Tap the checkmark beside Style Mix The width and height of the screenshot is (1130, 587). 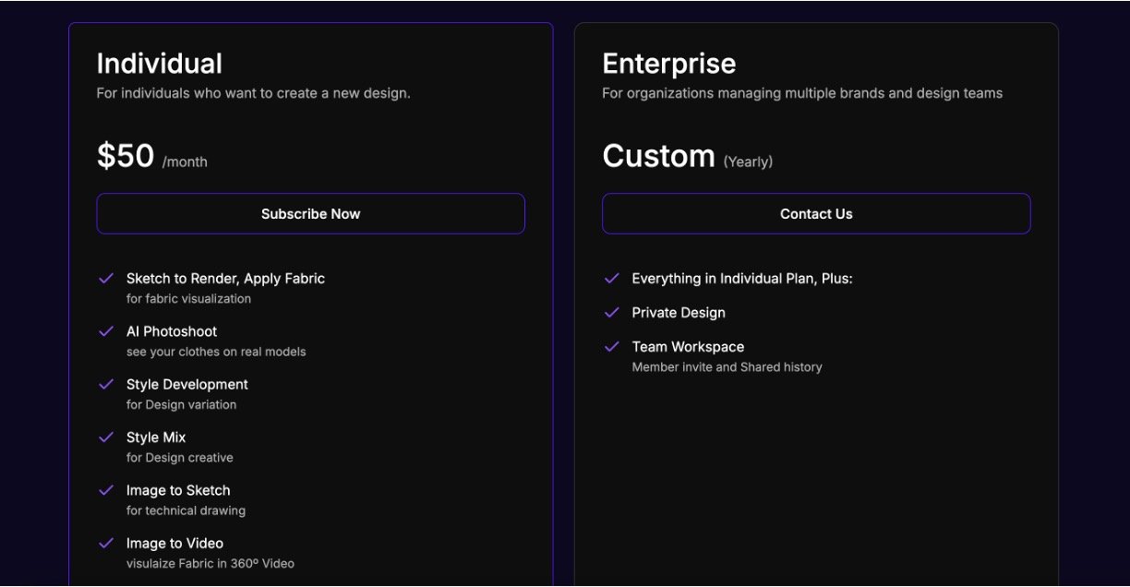click(106, 437)
